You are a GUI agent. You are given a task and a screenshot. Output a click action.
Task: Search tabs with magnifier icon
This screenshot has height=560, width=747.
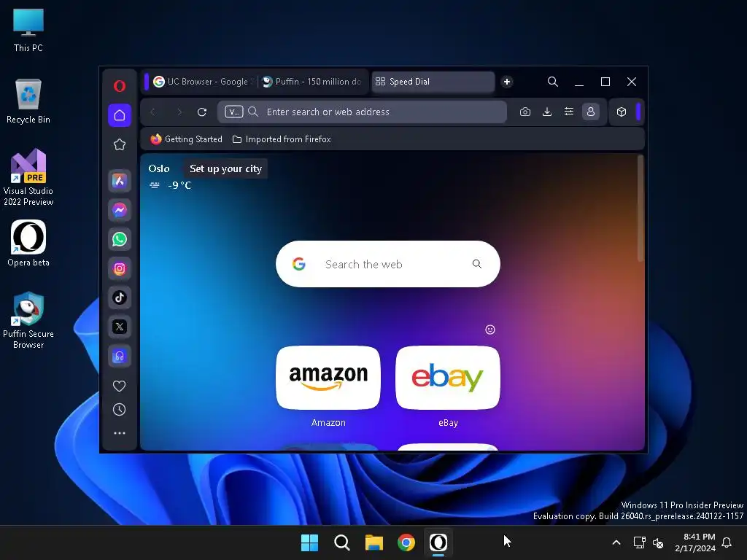click(553, 82)
